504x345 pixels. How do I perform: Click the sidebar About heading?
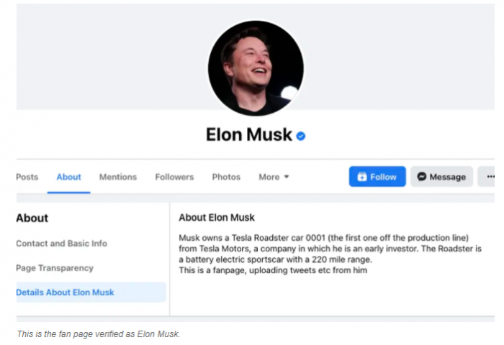tap(32, 218)
